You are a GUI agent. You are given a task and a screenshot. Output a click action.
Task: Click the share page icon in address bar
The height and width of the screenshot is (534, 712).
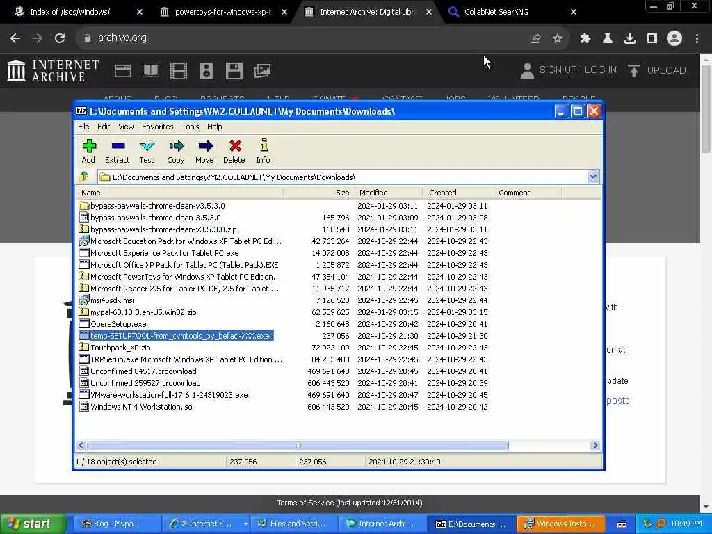[x=535, y=39]
